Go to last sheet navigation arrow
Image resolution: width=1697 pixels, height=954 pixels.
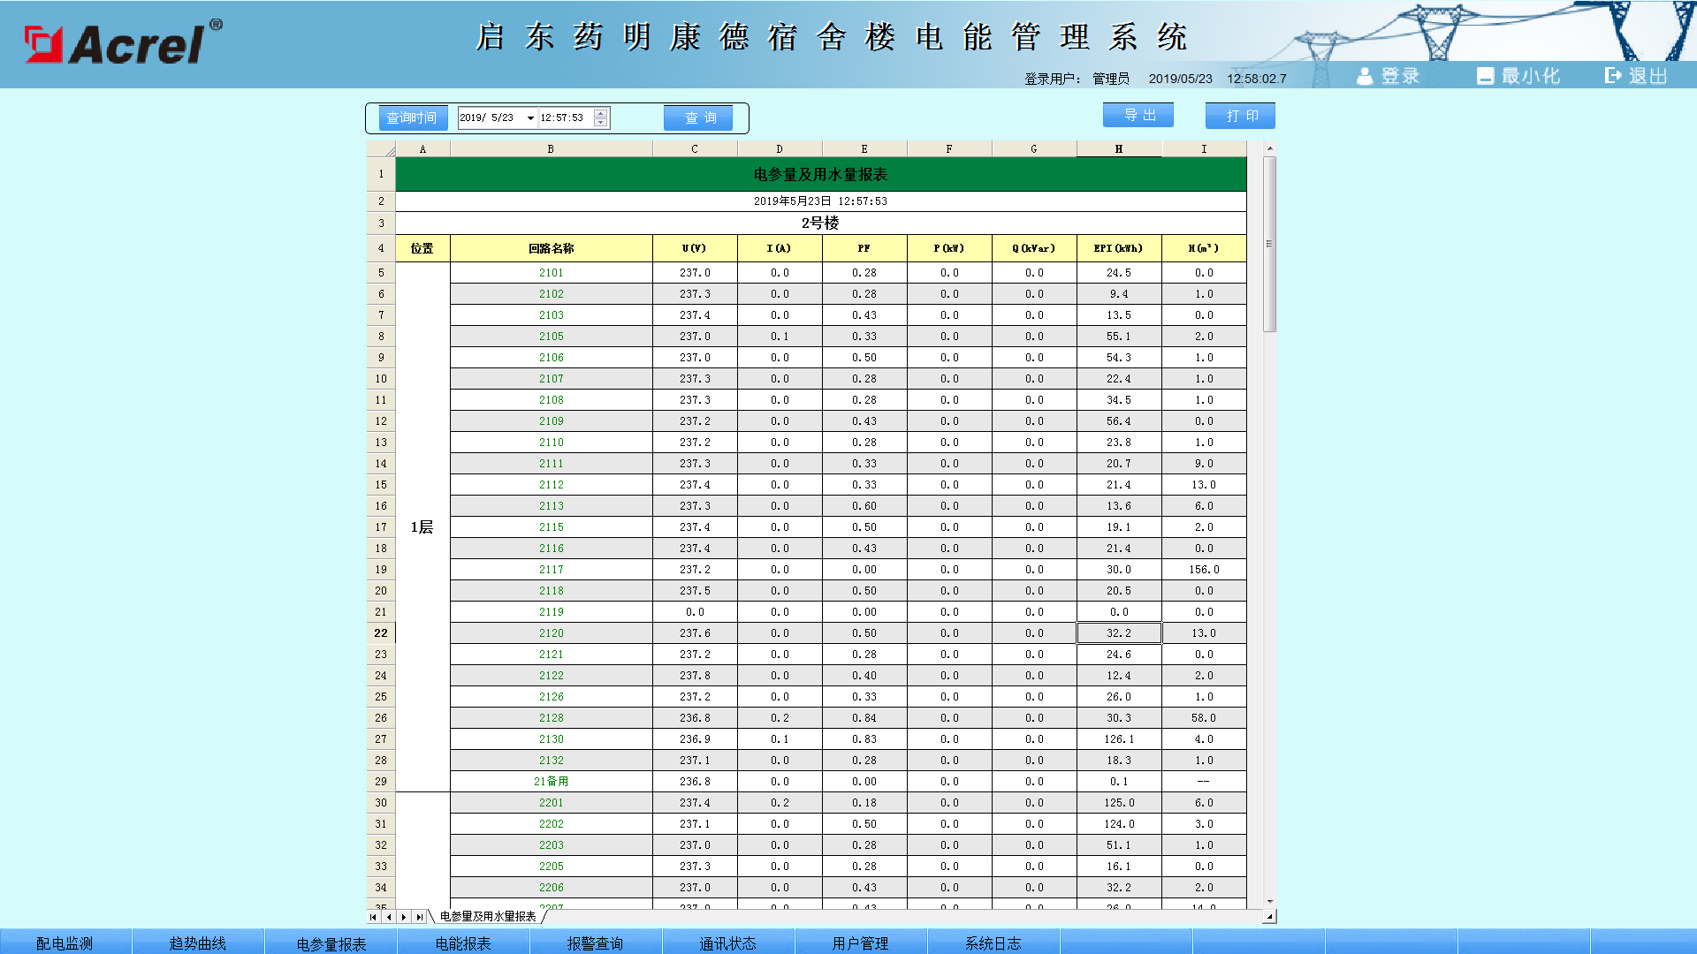pyautogui.click(x=420, y=917)
